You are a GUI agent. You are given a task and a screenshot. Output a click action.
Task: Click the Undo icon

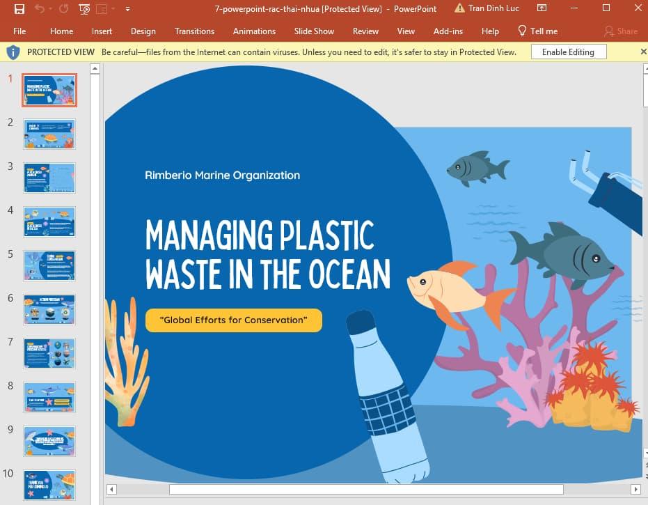point(40,8)
